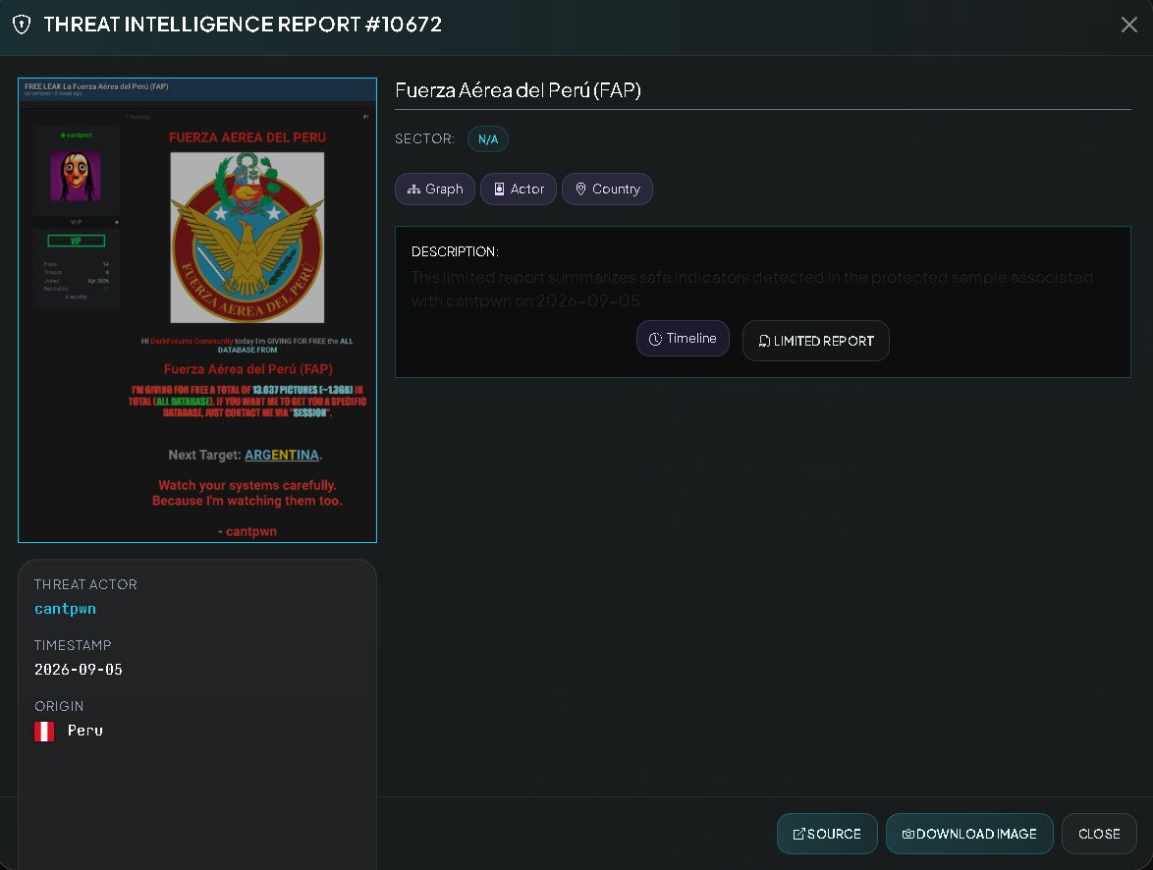Click the ORIGIN label

pos(59,706)
